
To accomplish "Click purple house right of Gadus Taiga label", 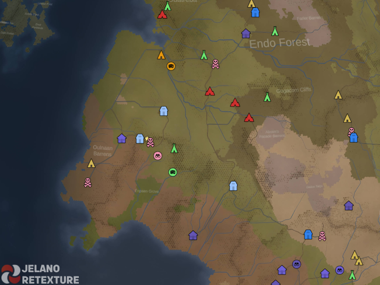I will coord(349,206).
